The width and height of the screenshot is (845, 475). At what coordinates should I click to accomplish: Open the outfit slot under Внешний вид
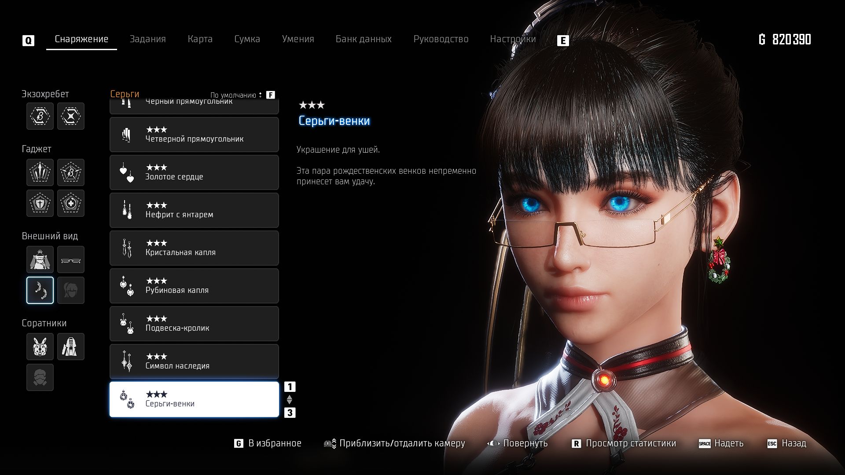point(40,259)
